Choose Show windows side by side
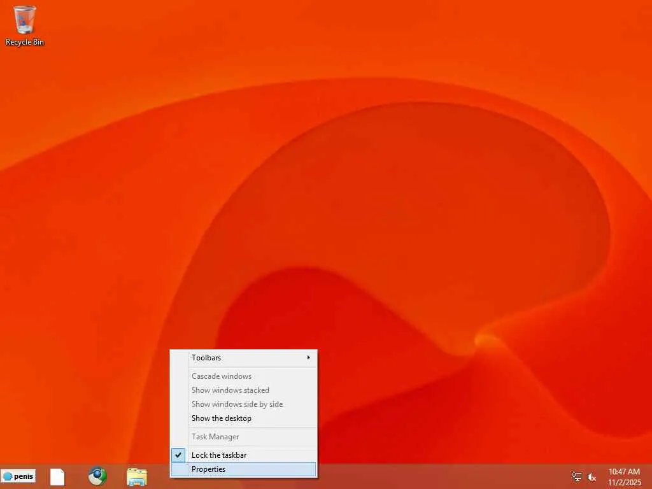The height and width of the screenshot is (489, 652). 244,404
